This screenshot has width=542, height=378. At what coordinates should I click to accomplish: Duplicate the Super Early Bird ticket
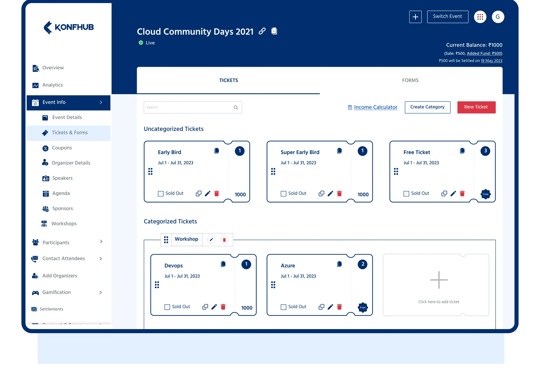tap(321, 194)
